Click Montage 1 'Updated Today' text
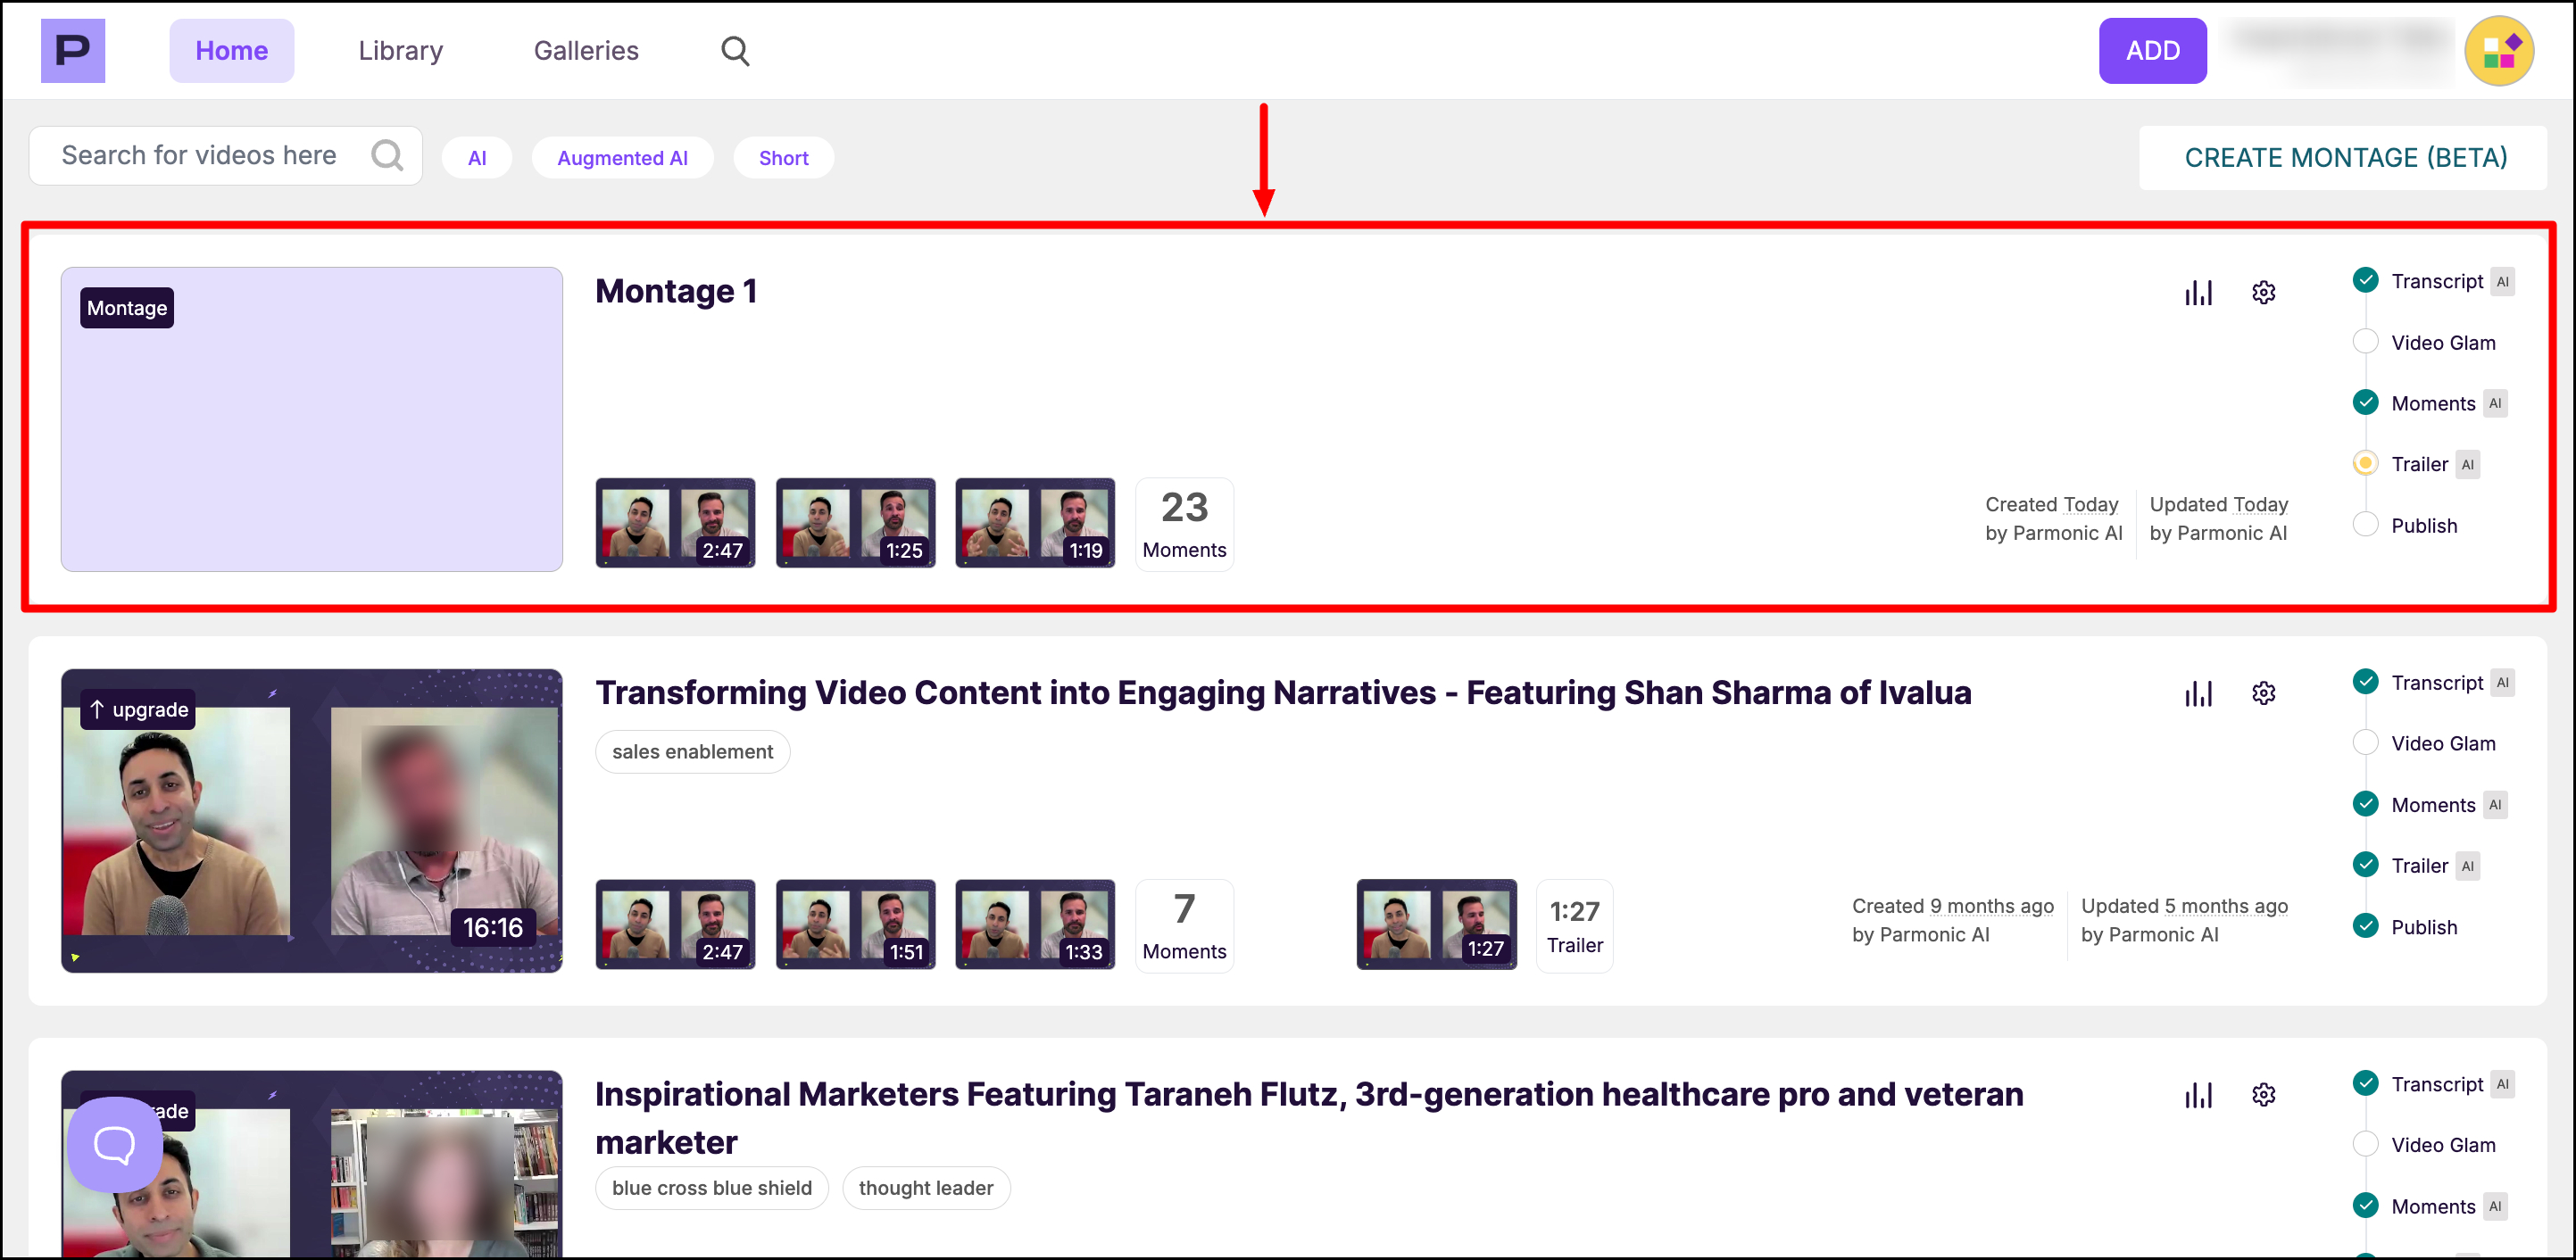The height and width of the screenshot is (1260, 2576). (x=2218, y=505)
